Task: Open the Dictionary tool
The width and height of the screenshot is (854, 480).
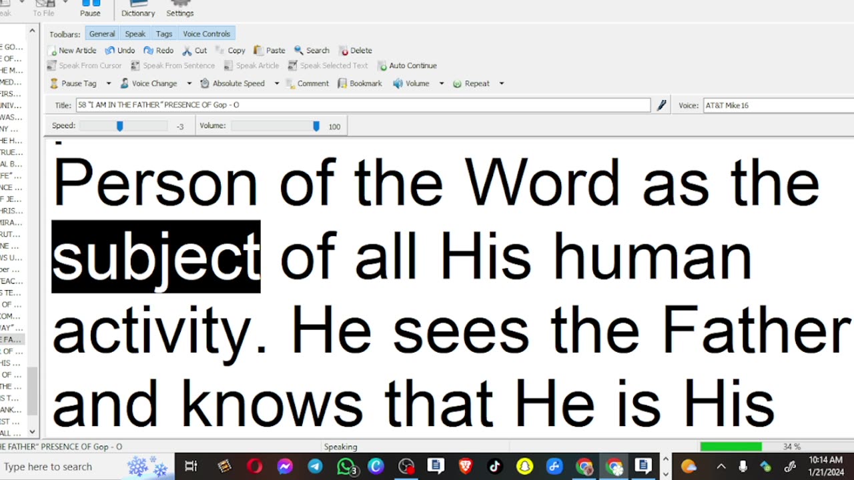Action: [x=138, y=9]
